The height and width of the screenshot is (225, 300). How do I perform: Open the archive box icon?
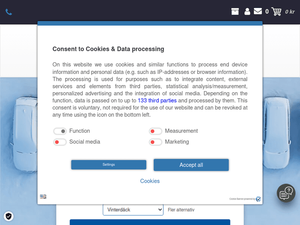pyautogui.click(x=235, y=12)
